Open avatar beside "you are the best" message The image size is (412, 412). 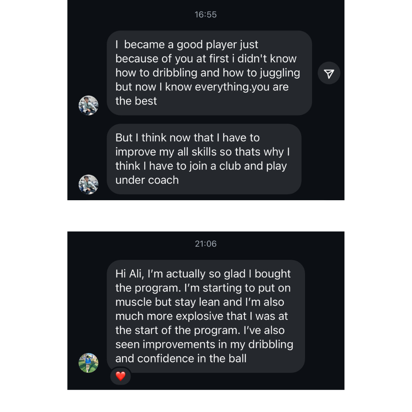(88, 105)
